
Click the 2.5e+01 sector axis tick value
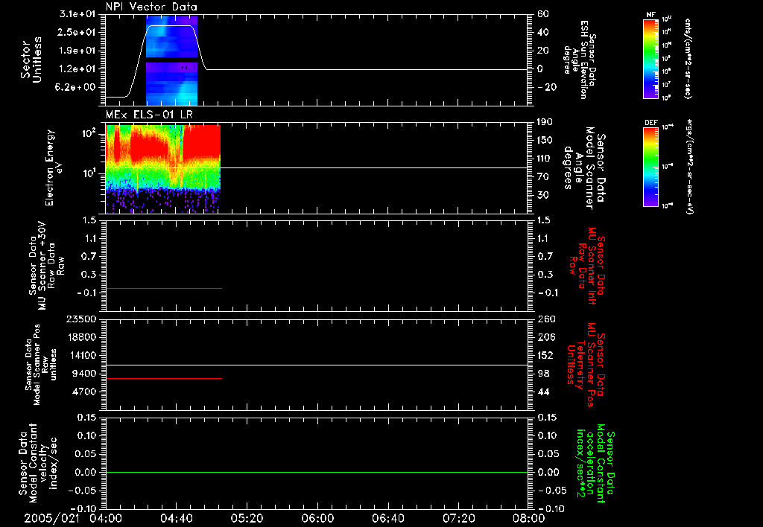pos(77,32)
